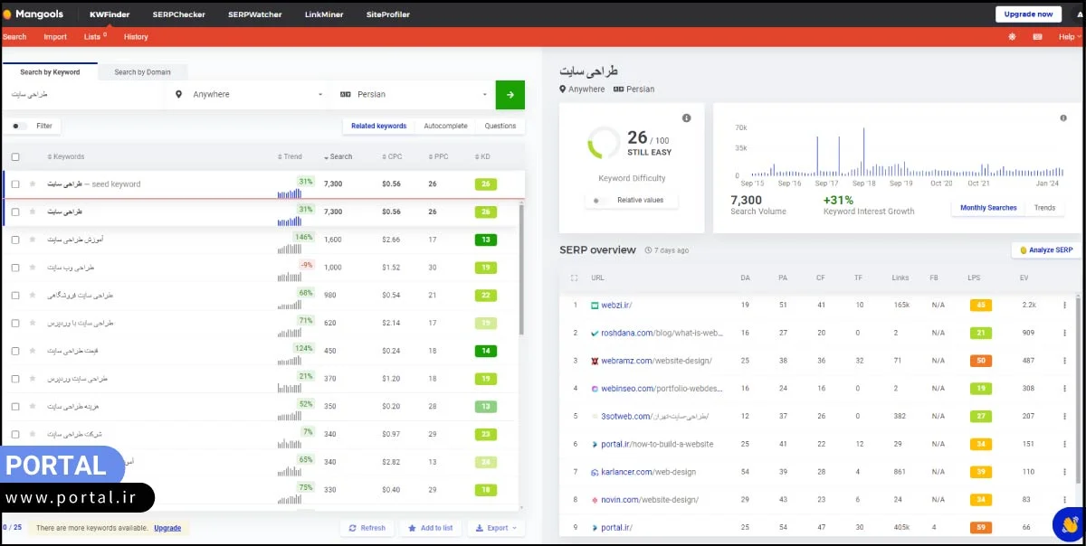Click the messages icon next to Help
Viewport: 1086px width, 546px height.
coord(1036,37)
